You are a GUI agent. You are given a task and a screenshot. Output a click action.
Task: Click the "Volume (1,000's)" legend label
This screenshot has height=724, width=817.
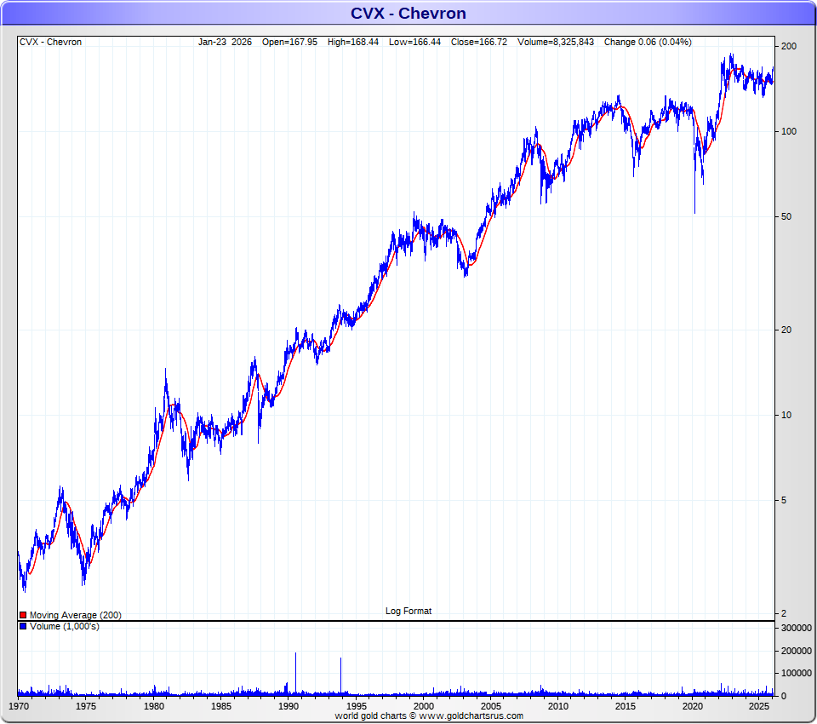65,626
